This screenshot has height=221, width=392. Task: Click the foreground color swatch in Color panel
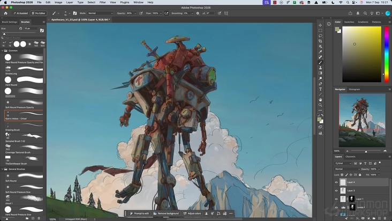(x=337, y=29)
